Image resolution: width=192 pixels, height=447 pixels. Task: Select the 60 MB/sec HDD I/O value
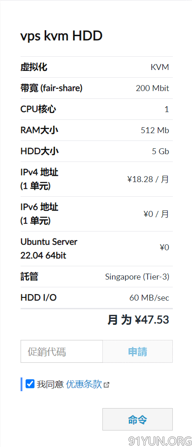click(149, 298)
